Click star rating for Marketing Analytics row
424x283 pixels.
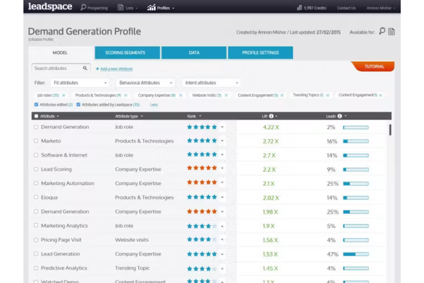coord(202,226)
